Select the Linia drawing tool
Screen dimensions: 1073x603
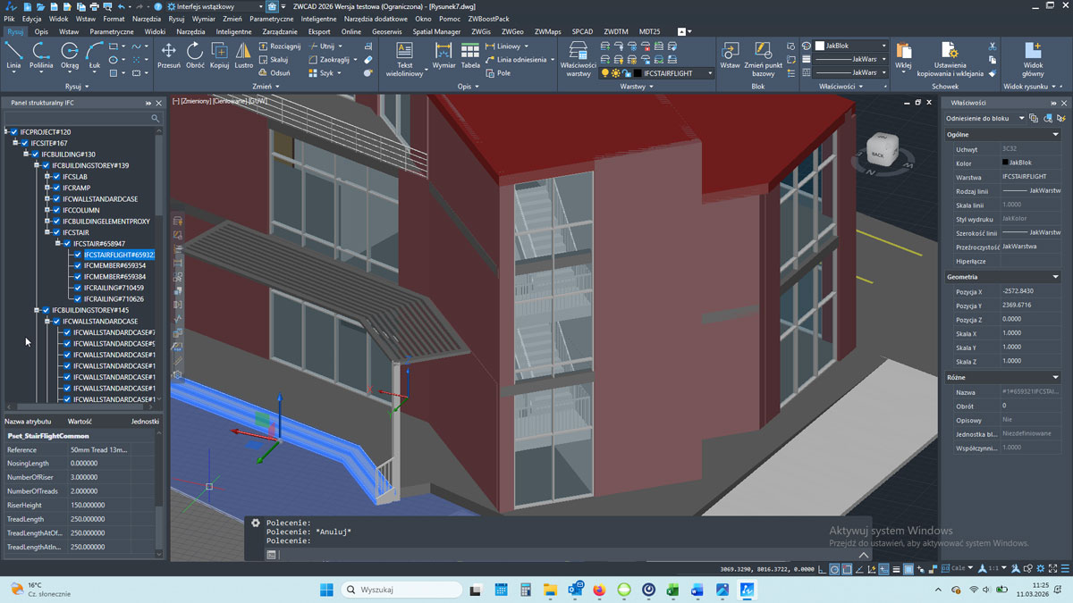13,55
